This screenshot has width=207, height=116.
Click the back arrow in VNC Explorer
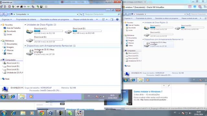(x=2, y=14)
